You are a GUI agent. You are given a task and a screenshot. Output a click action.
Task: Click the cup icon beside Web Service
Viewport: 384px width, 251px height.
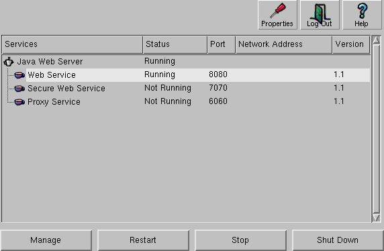(19, 75)
